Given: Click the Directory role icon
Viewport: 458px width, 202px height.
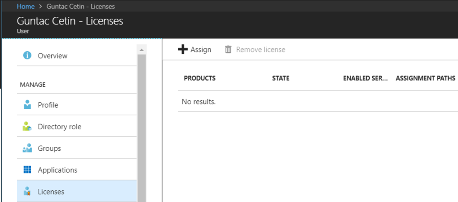Looking at the screenshot, I should [27, 126].
